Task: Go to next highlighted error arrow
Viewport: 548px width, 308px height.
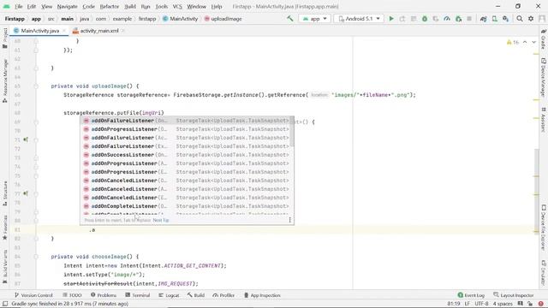Action: (533, 42)
